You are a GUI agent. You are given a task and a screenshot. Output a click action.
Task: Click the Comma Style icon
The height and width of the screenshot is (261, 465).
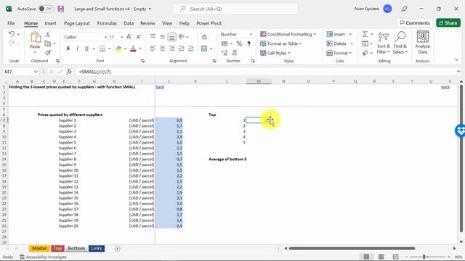248,43
